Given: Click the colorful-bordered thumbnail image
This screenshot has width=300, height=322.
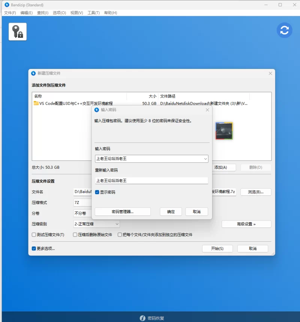Looking at the screenshot, I should (224, 131).
